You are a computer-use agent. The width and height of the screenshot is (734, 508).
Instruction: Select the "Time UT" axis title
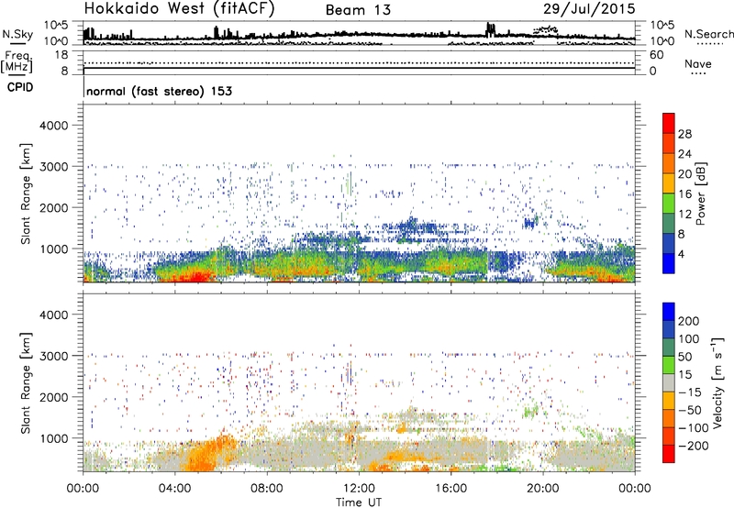click(x=359, y=502)
